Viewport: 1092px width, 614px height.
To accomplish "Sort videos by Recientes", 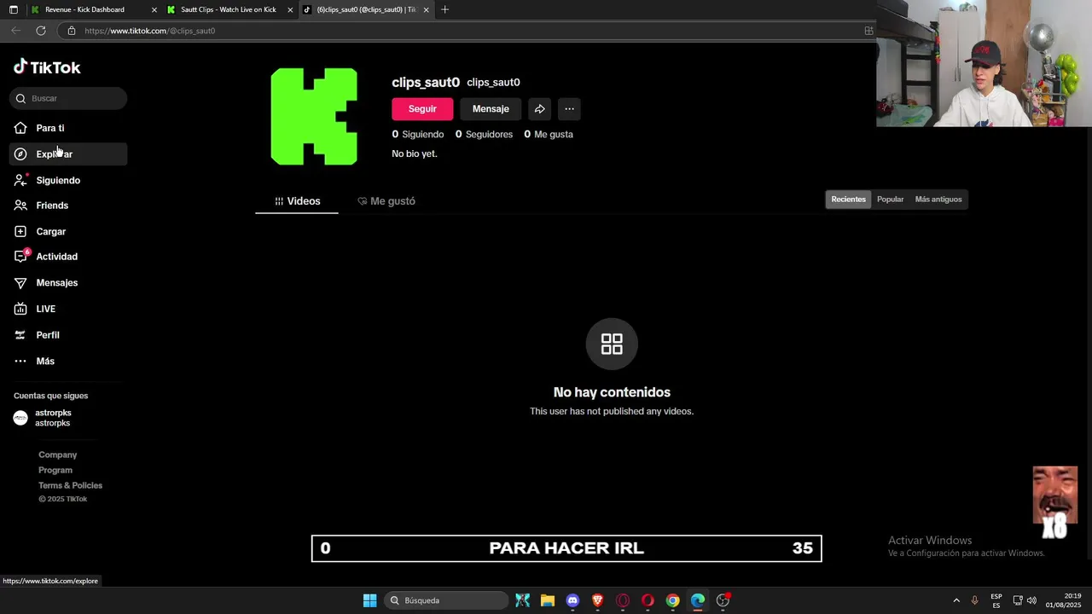I will click(848, 200).
